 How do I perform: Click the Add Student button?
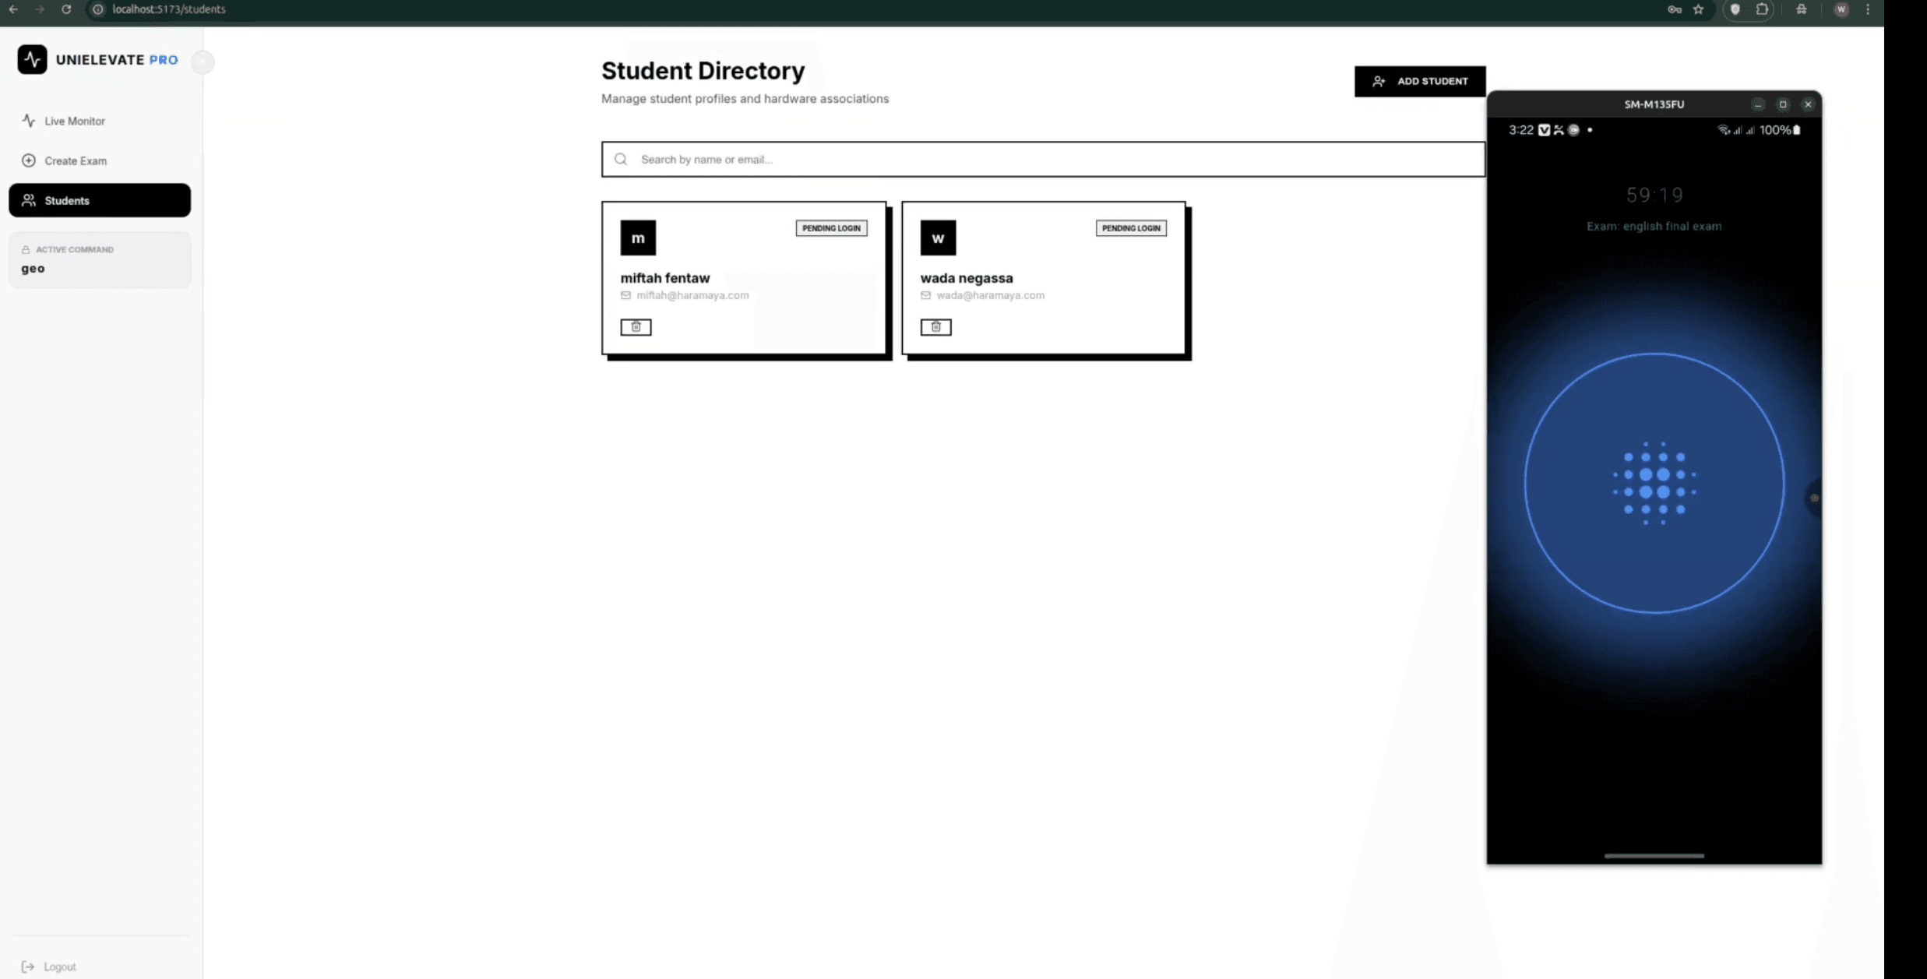1419,81
